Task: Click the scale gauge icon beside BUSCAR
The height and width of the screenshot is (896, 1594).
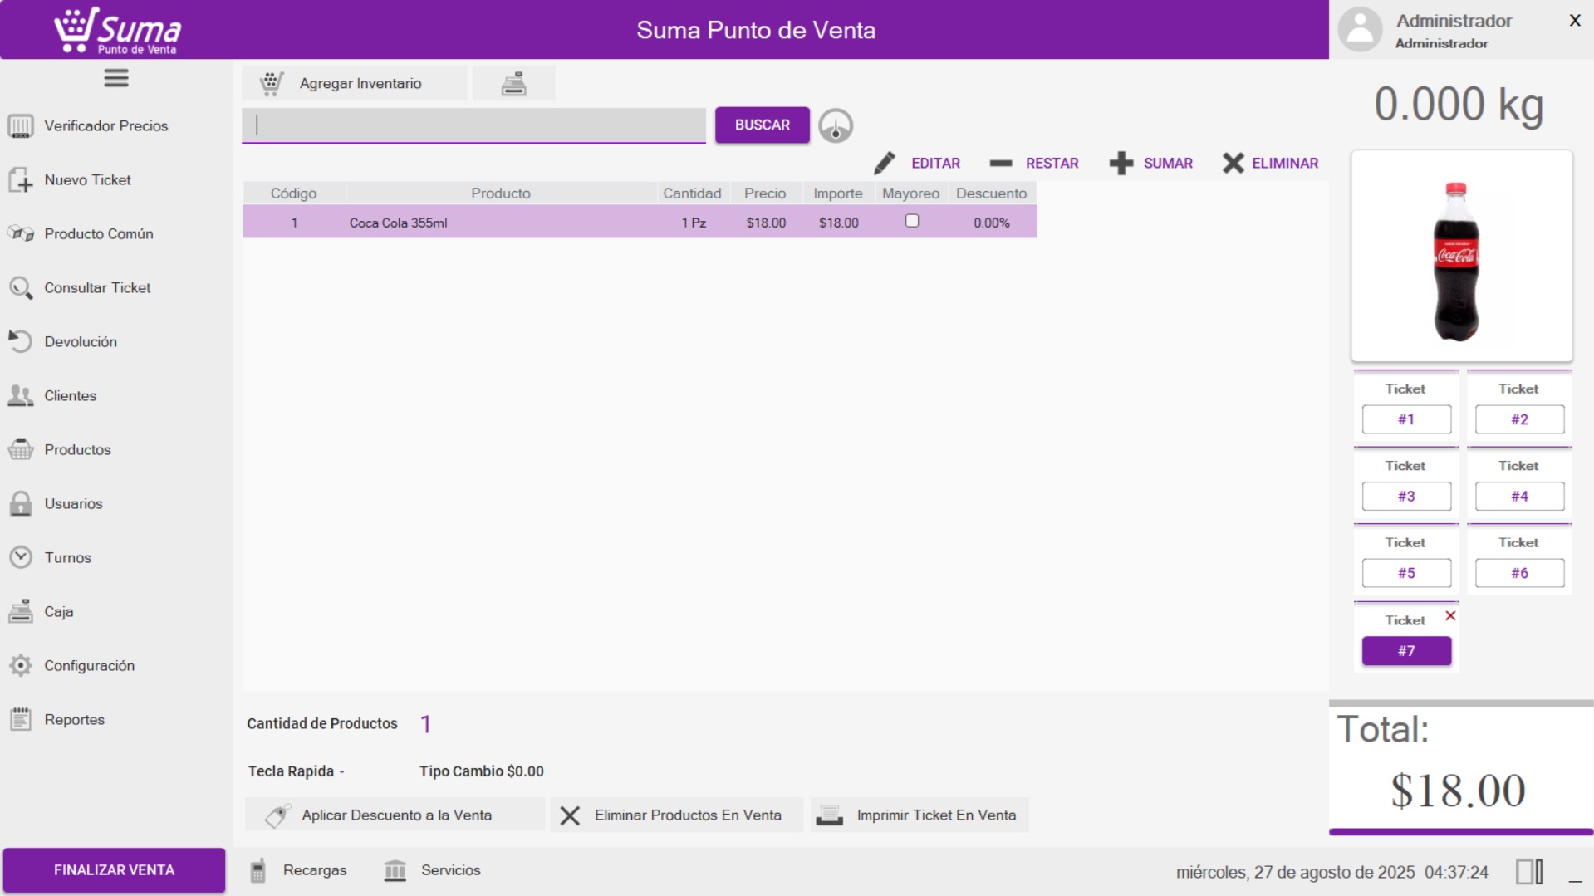Action: point(835,126)
